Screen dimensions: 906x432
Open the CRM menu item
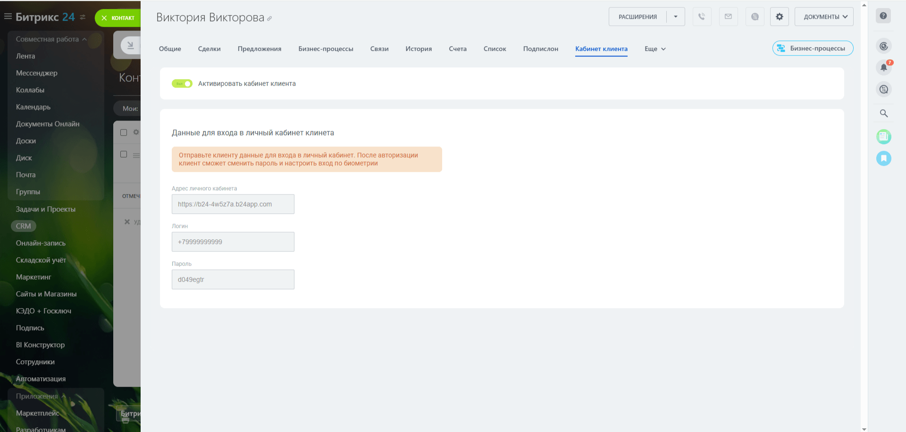(x=24, y=226)
